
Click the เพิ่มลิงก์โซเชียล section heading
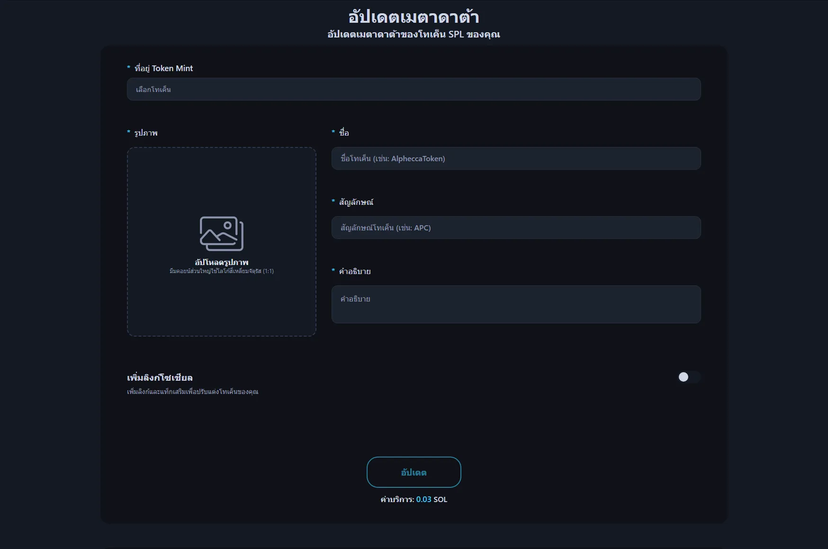point(160,377)
